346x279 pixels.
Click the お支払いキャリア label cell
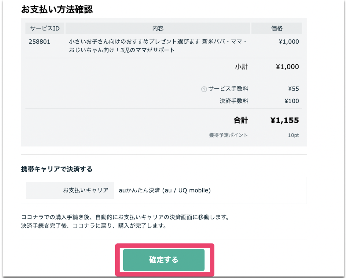coord(70,190)
